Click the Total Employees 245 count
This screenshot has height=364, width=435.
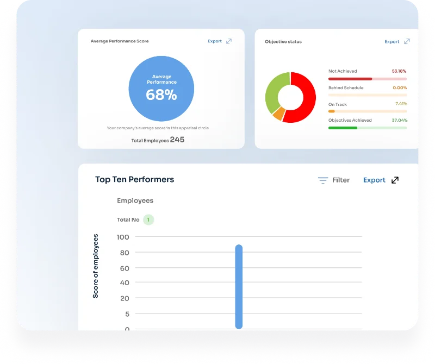(177, 140)
